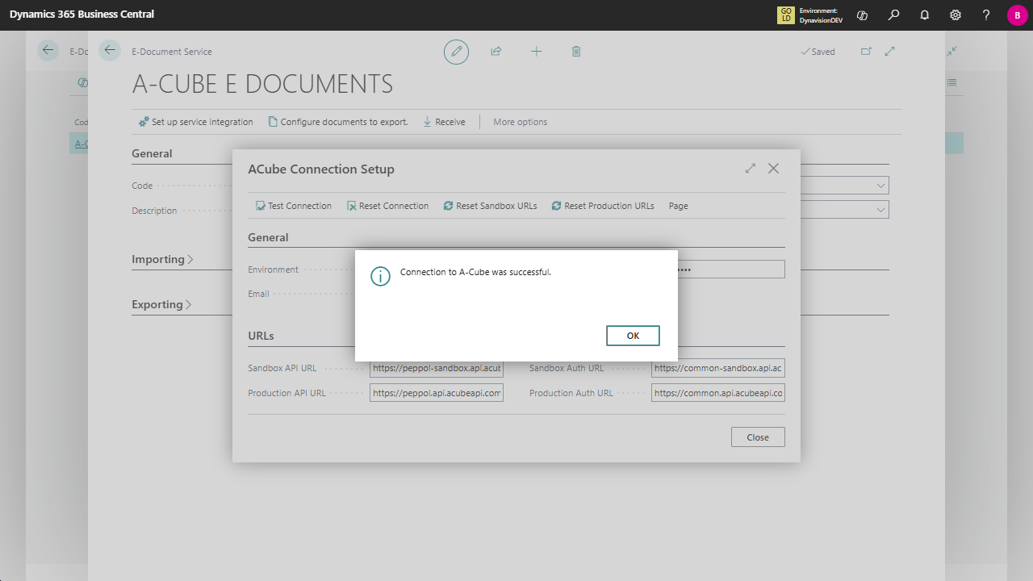1033x581 pixels.
Task: Open the help question mark
Action: click(x=986, y=15)
